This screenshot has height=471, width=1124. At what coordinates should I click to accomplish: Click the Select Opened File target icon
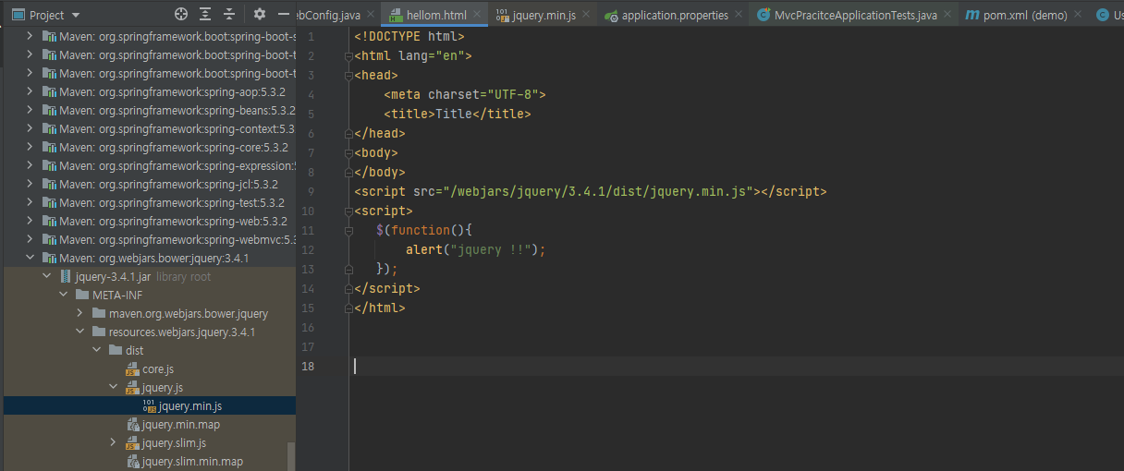click(181, 15)
